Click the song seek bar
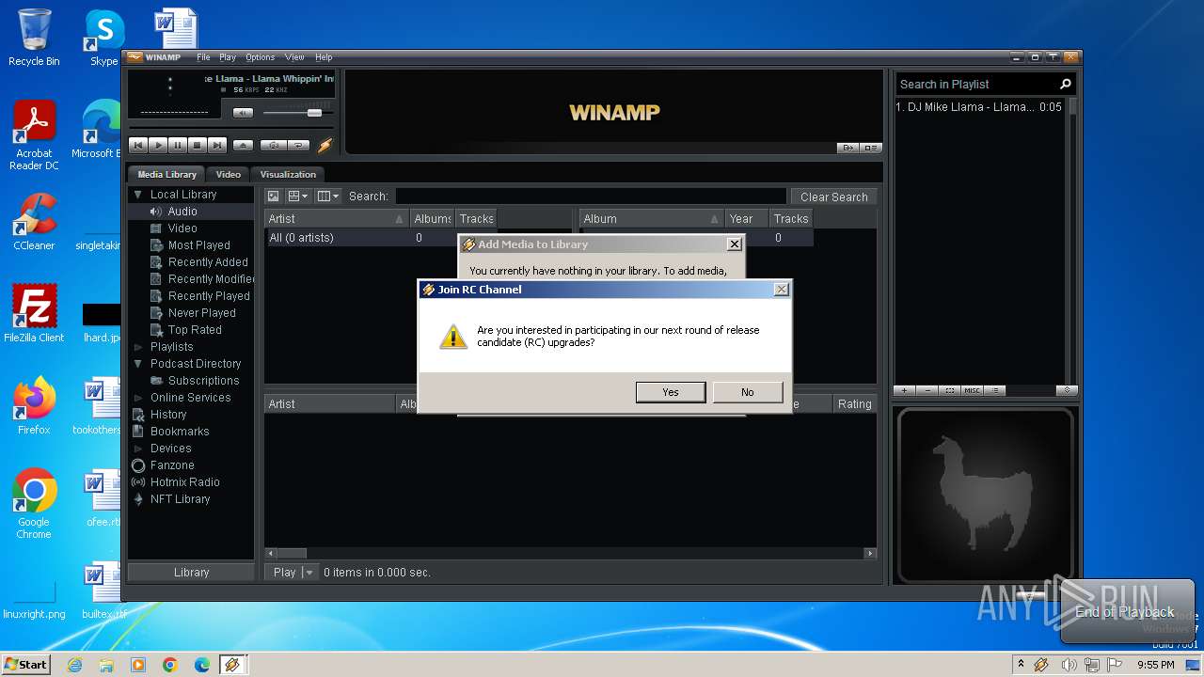This screenshot has width=1204, height=677. point(230,129)
